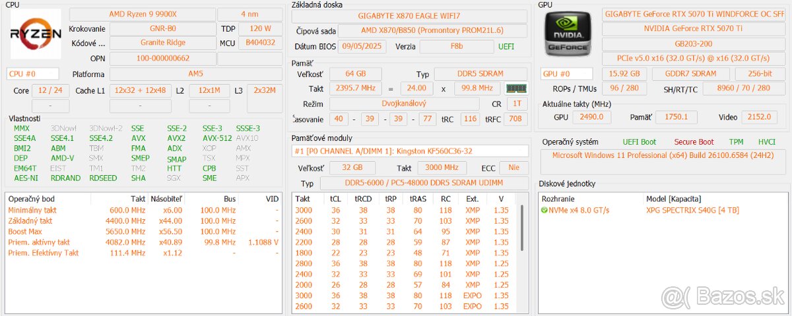Viewport: 792px width, 316px height.
Task: Click the 24.00 memory ratio value
Action: 416,88
